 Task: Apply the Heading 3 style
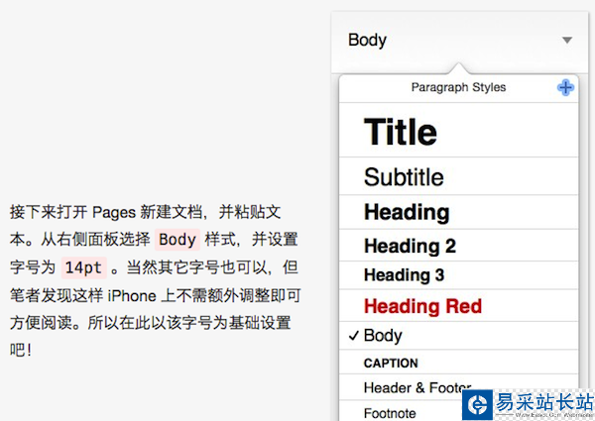point(459,275)
